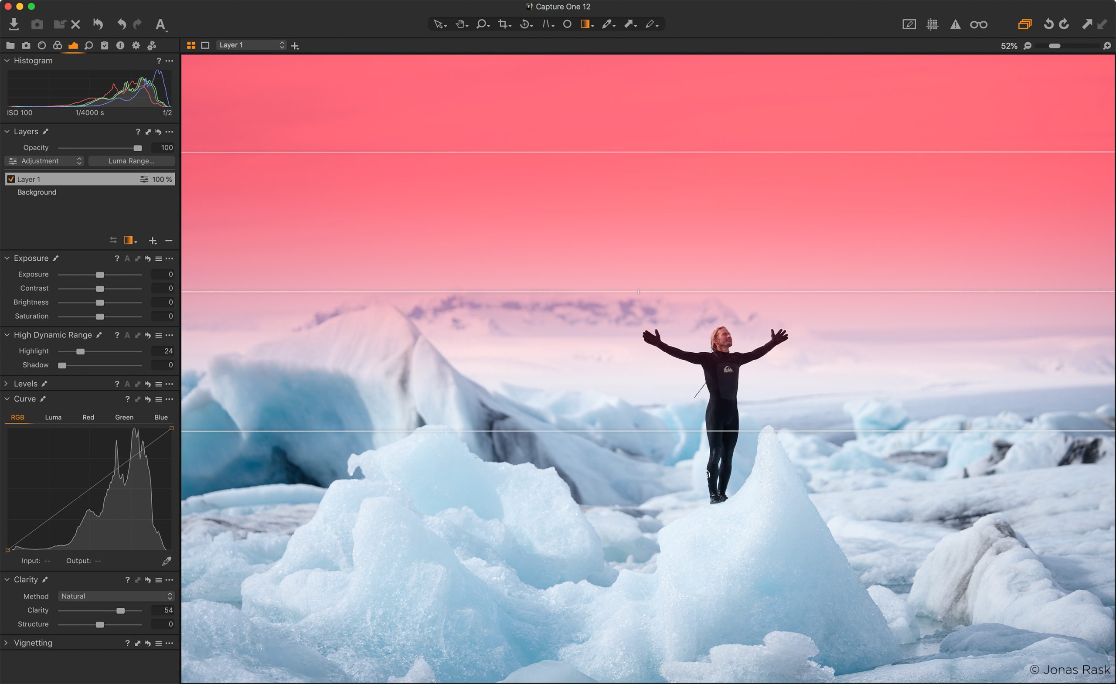
Task: Open the Exposure tool tab
Action: [73, 45]
